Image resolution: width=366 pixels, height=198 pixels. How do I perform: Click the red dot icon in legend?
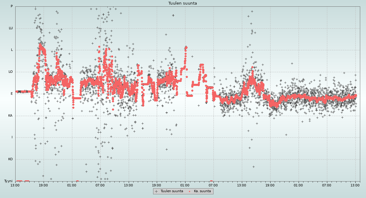190,191
